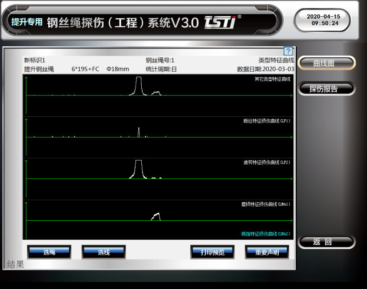Select the 断丝特征损伤曲线(LF1) label

267,121
